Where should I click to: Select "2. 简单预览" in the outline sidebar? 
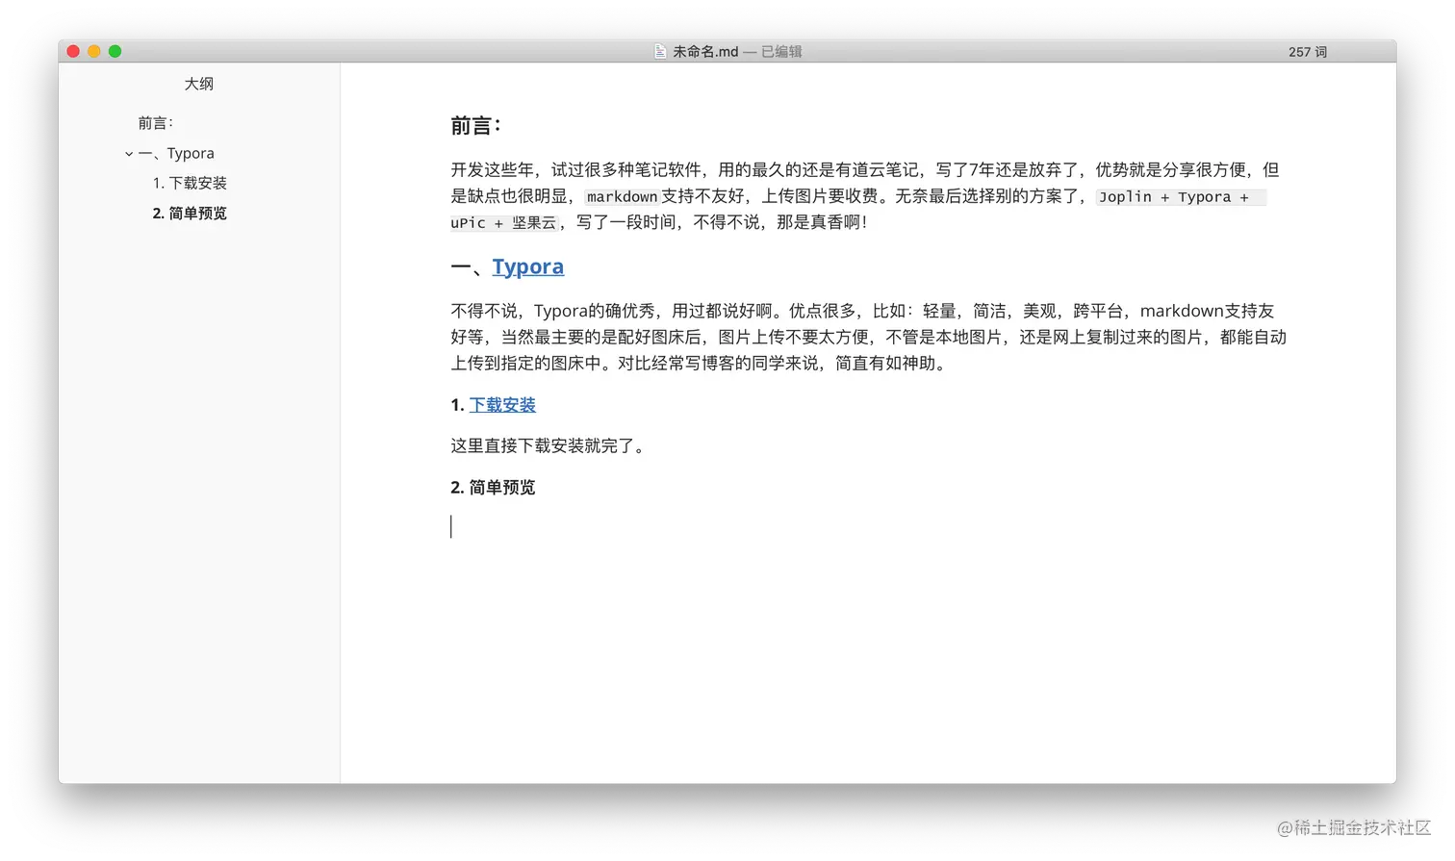pos(189,214)
